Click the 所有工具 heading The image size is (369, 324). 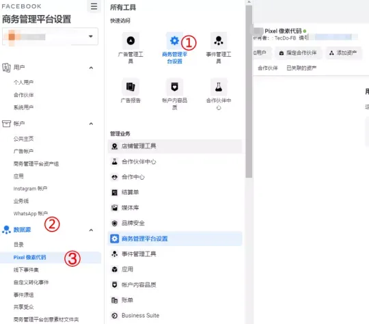pyautogui.click(x=123, y=8)
